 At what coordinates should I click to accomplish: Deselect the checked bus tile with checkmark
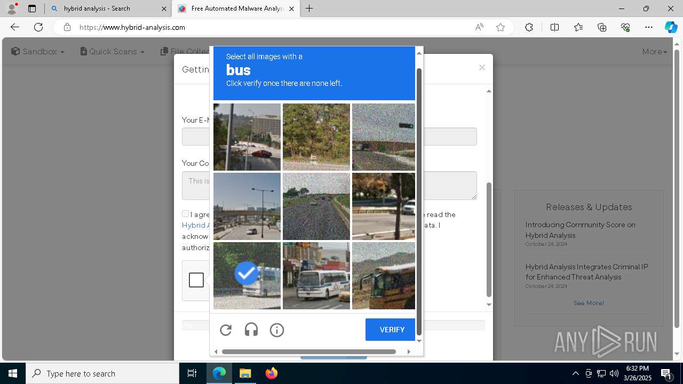(x=247, y=276)
